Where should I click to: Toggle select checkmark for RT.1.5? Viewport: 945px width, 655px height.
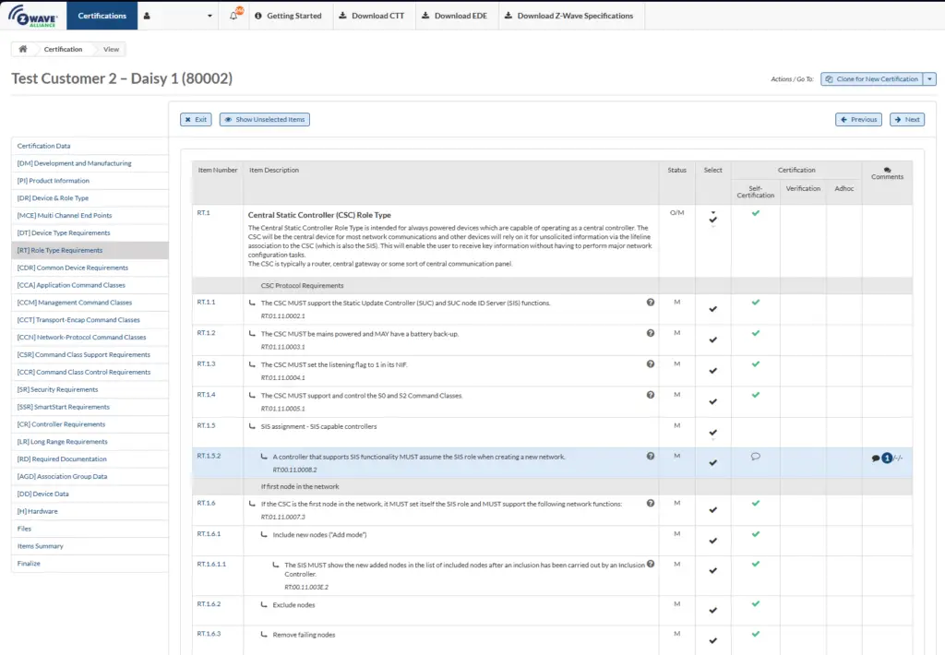tap(713, 433)
